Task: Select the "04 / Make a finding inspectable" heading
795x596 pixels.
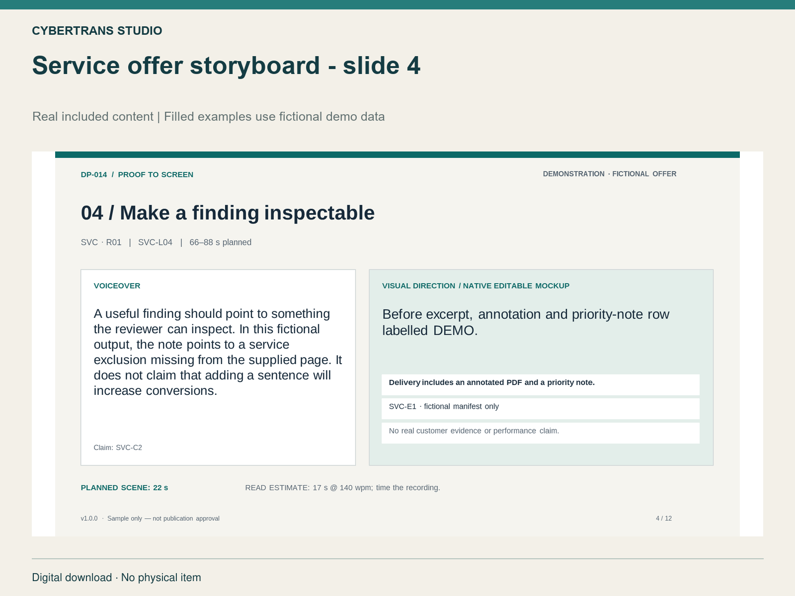Action: coord(228,213)
